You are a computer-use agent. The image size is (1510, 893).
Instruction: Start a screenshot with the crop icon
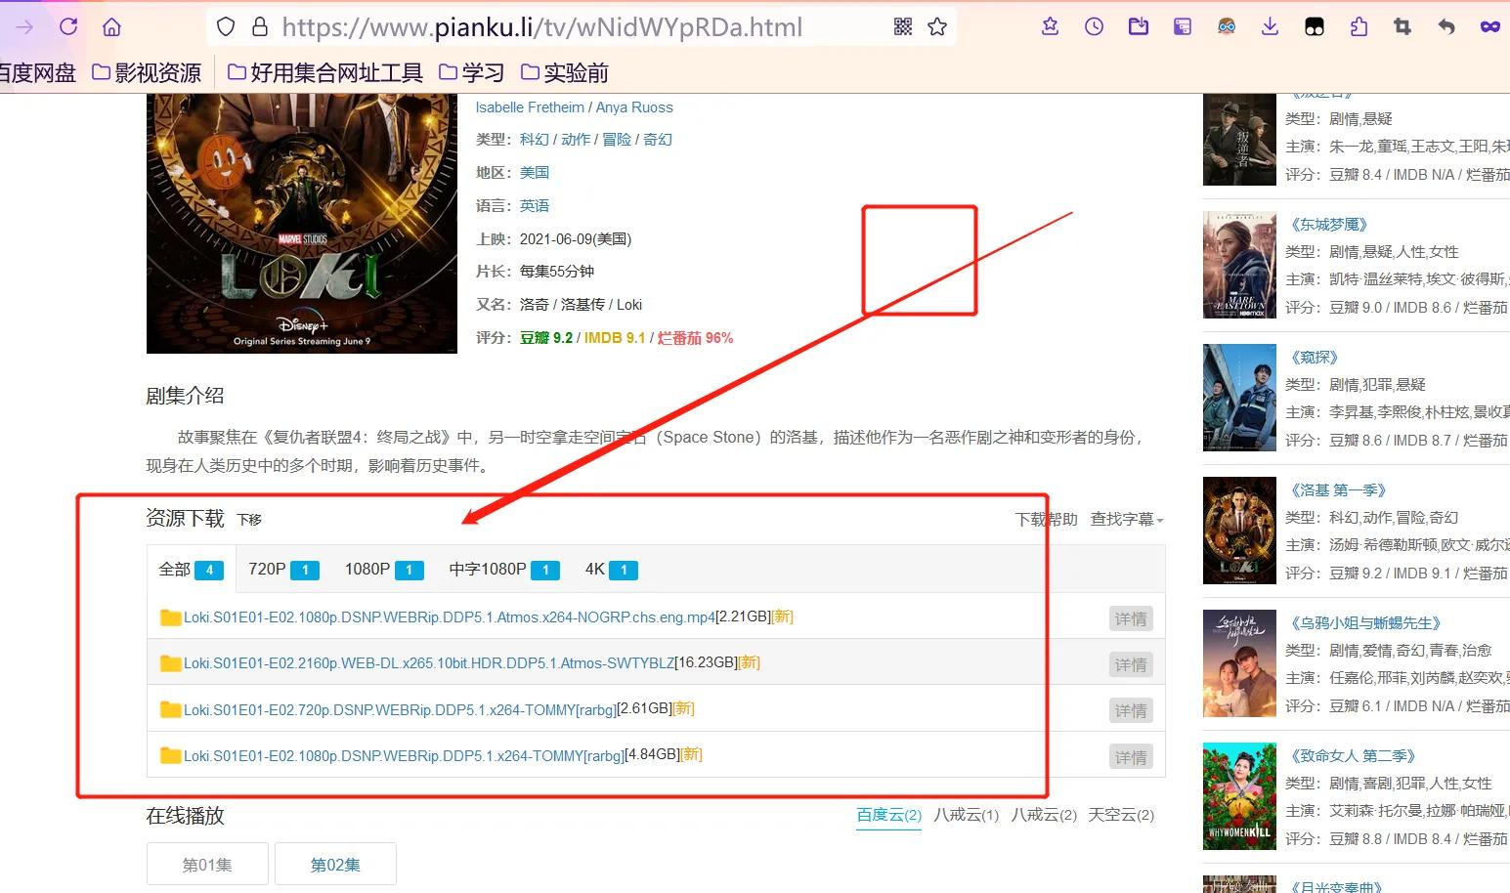1402,27
